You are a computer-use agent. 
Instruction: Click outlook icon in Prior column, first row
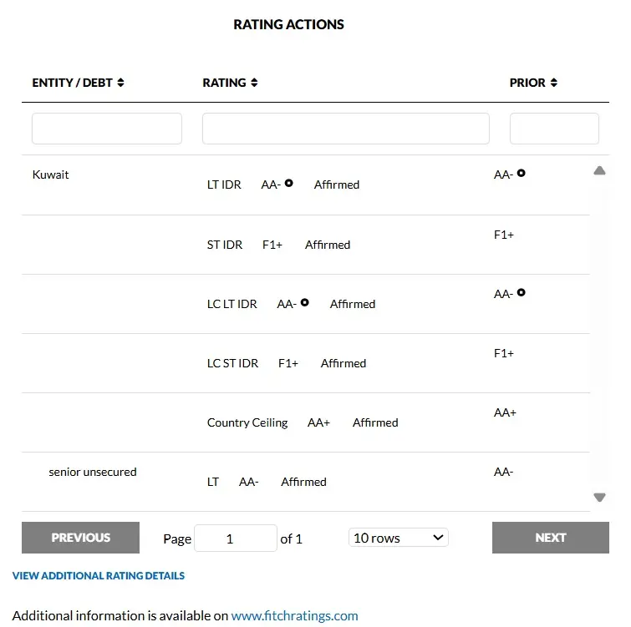pyautogui.click(x=521, y=173)
